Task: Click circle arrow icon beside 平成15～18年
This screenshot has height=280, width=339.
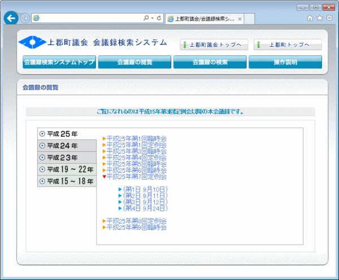Action: [x=42, y=181]
